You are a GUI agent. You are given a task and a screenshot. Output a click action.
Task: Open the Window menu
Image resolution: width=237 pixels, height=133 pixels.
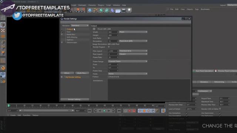pos(116,5)
